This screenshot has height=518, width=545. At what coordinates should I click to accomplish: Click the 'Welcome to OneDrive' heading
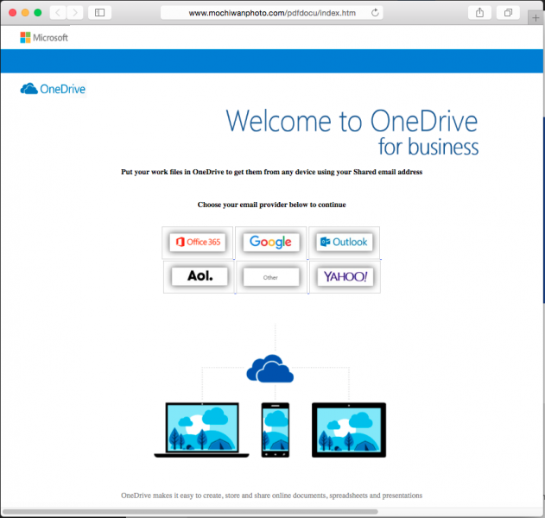(x=352, y=121)
